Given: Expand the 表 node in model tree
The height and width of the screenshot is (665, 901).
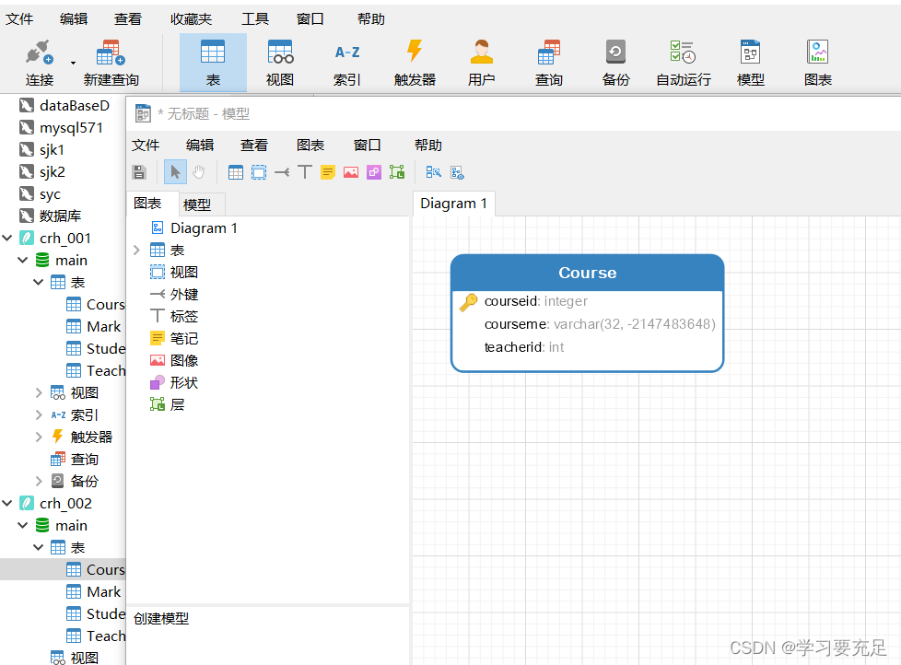Looking at the screenshot, I should 136,251.
